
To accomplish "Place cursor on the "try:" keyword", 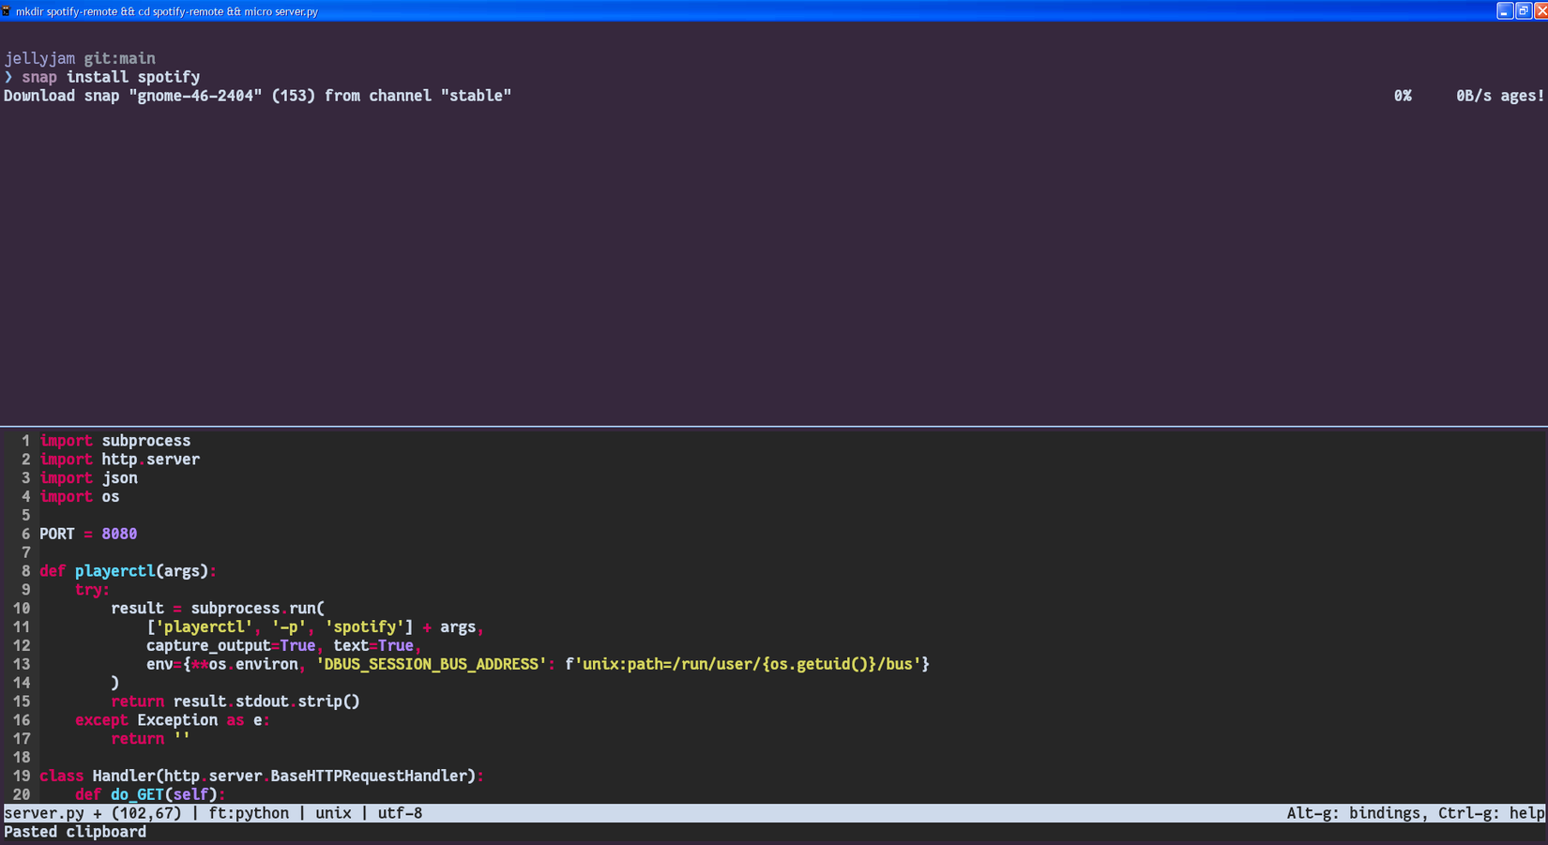I will [92, 590].
